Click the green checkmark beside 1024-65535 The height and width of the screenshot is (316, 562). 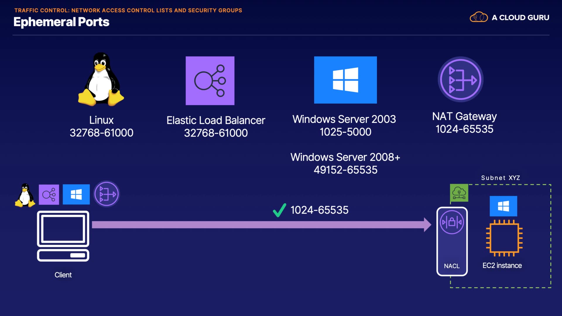pos(279,210)
